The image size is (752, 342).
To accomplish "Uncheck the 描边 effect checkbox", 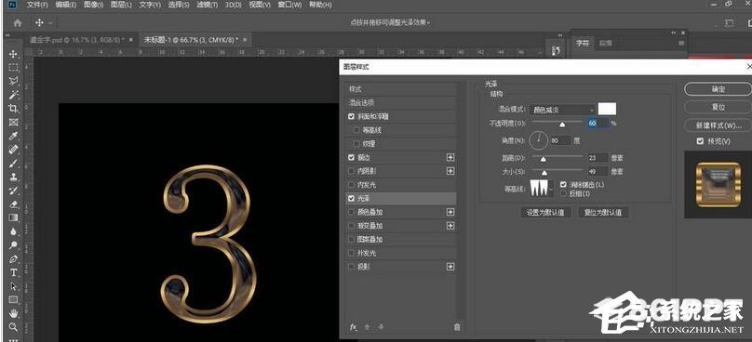I will (352, 157).
